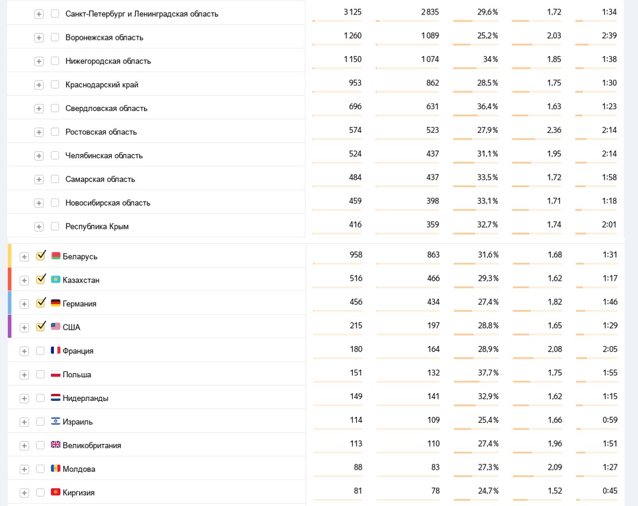Check the Воронежская область checkbox

[55, 38]
